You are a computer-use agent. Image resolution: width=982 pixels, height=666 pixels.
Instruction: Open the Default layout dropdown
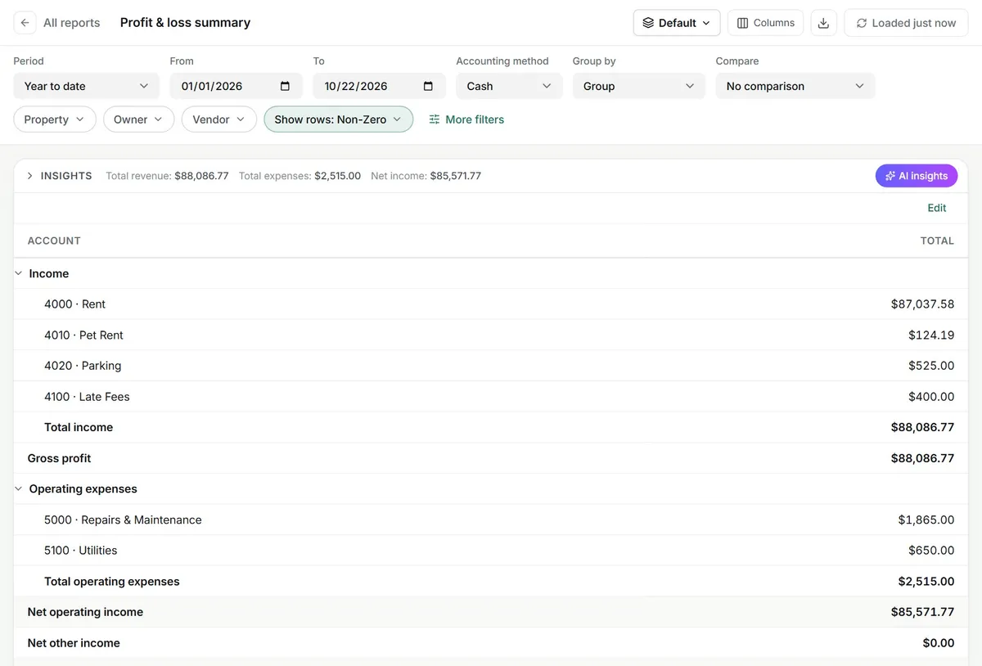677,23
